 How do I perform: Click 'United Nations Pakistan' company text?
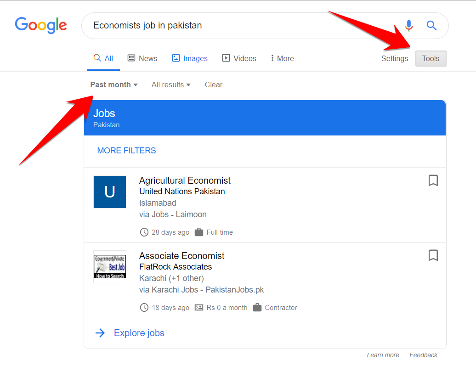point(182,191)
